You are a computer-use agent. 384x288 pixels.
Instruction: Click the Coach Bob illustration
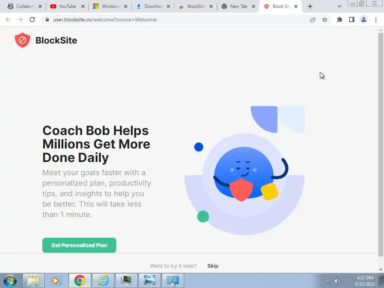click(244, 171)
